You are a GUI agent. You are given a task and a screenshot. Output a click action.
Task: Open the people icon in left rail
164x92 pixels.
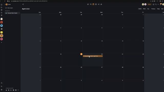[x=2, y=15]
